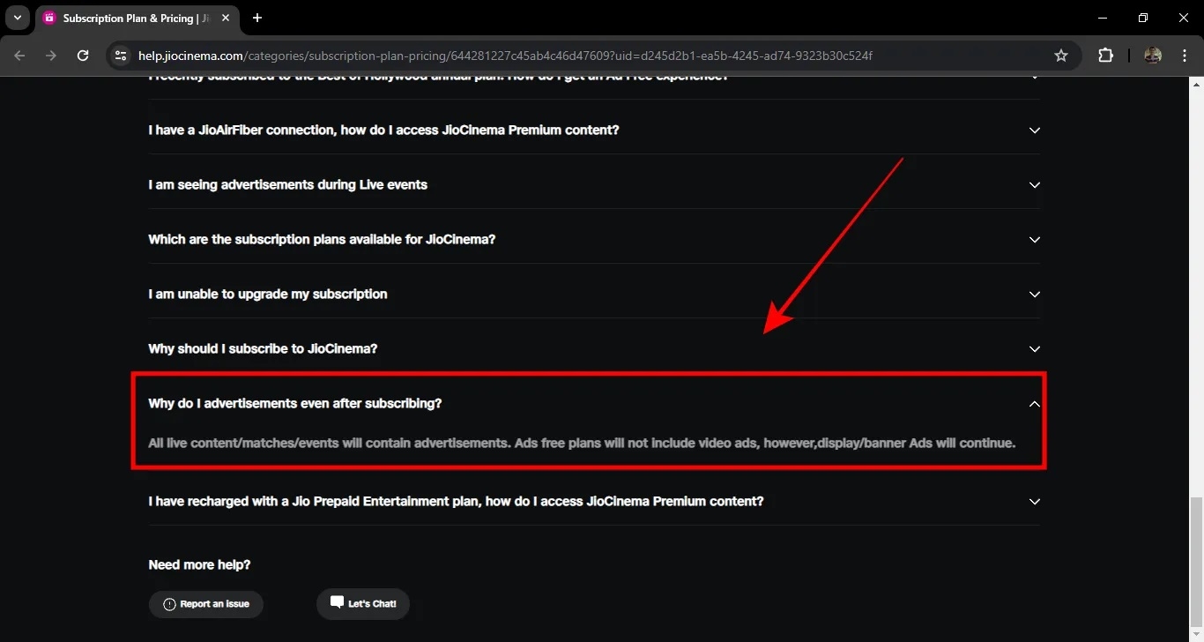Screen dimensions: 1204x642
Task: Expand the Jio Prepaid Entertainment plan question
Action: coord(594,501)
